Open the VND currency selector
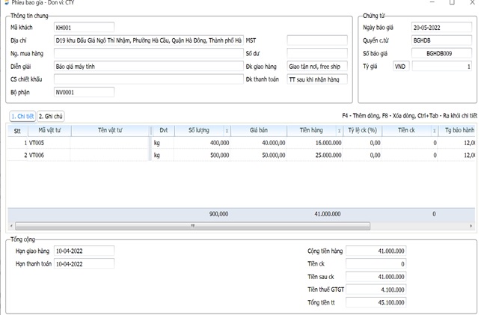The image size is (481, 315). point(402,67)
